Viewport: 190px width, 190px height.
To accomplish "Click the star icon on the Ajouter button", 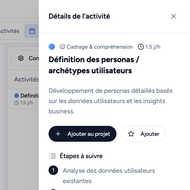I will tap(131, 134).
